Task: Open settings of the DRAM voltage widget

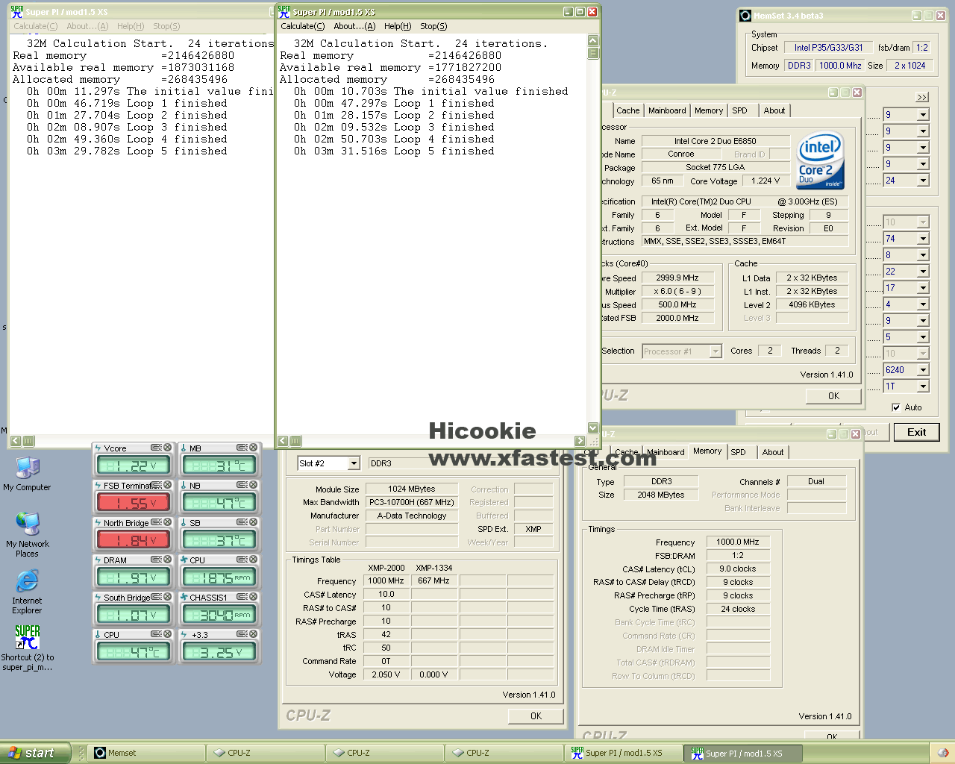Action: (156, 560)
